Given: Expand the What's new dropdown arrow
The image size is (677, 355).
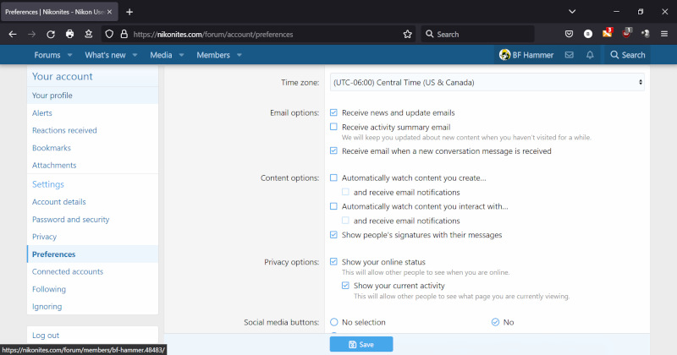Looking at the screenshot, I should coord(135,55).
